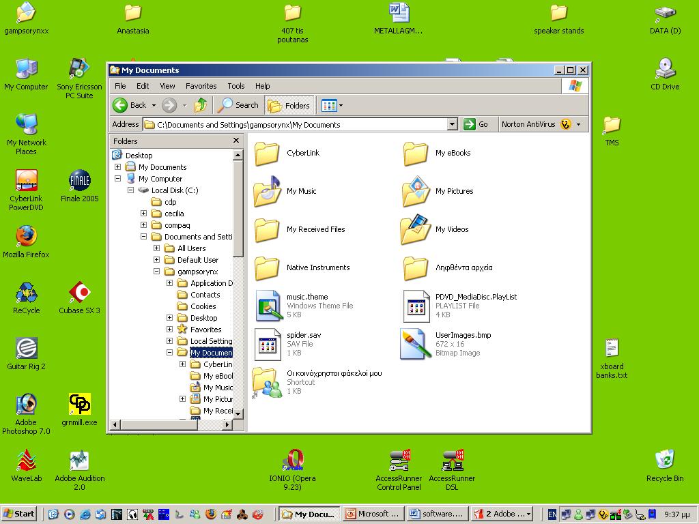
Task: Open the Tools menu
Action: pos(236,86)
